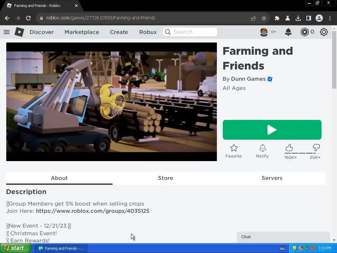This screenshot has width=337, height=253.
Task: Open the Chrome downloads icon
Action: click(298, 18)
